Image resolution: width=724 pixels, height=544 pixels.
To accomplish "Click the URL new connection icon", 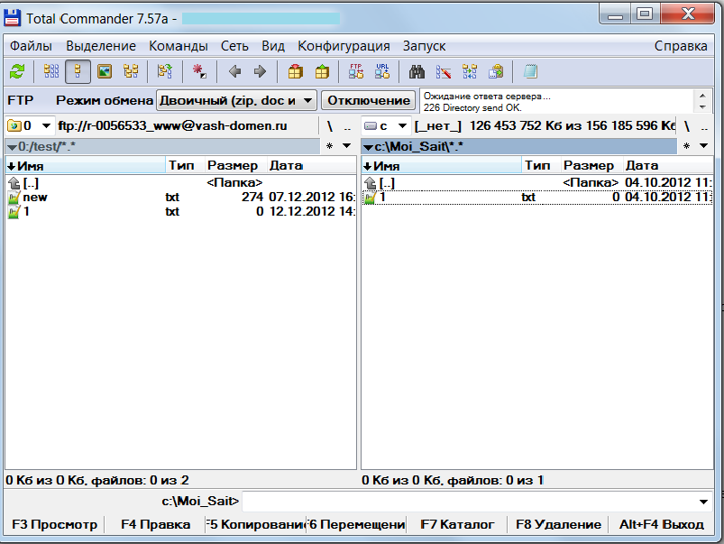I will [x=381, y=71].
